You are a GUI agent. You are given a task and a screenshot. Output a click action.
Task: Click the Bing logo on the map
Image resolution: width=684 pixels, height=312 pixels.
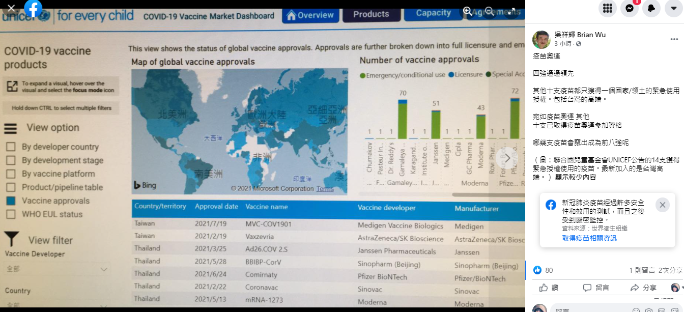[x=145, y=185]
